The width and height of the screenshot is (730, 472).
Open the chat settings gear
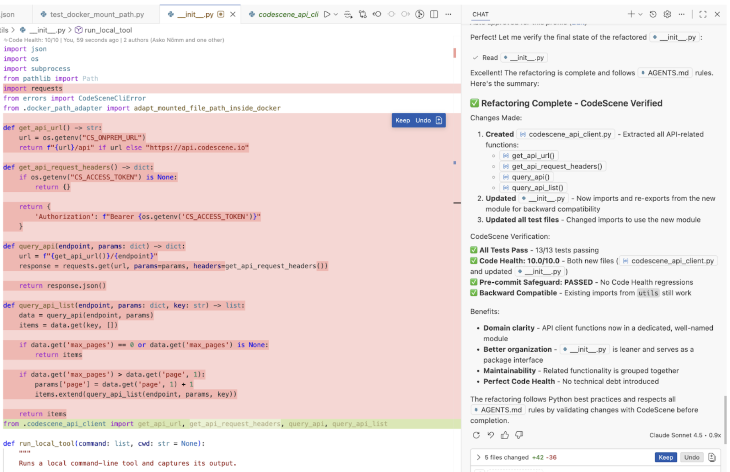pyautogui.click(x=667, y=14)
